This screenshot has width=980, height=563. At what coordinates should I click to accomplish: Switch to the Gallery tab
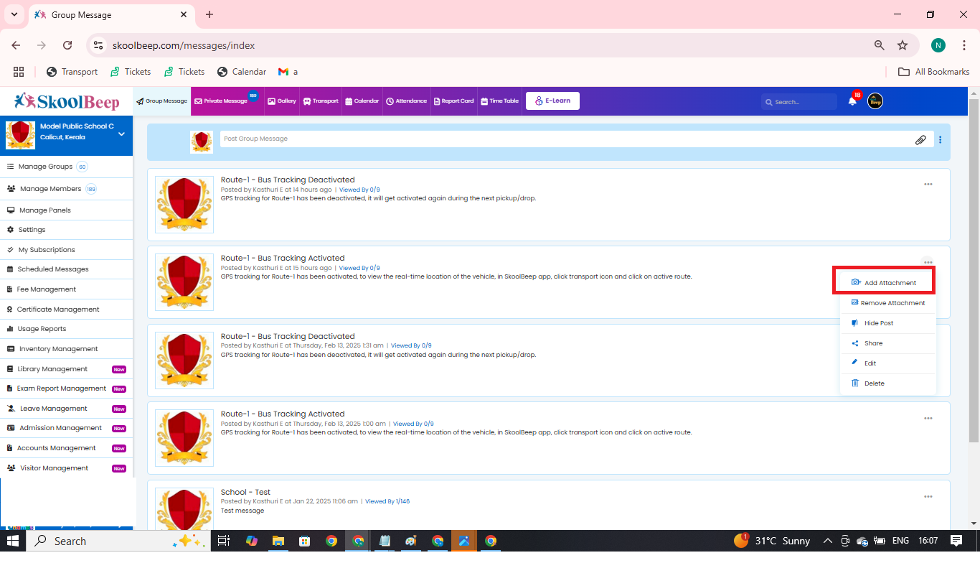[x=282, y=101]
